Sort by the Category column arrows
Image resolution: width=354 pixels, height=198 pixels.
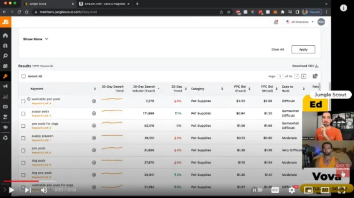click(x=222, y=89)
